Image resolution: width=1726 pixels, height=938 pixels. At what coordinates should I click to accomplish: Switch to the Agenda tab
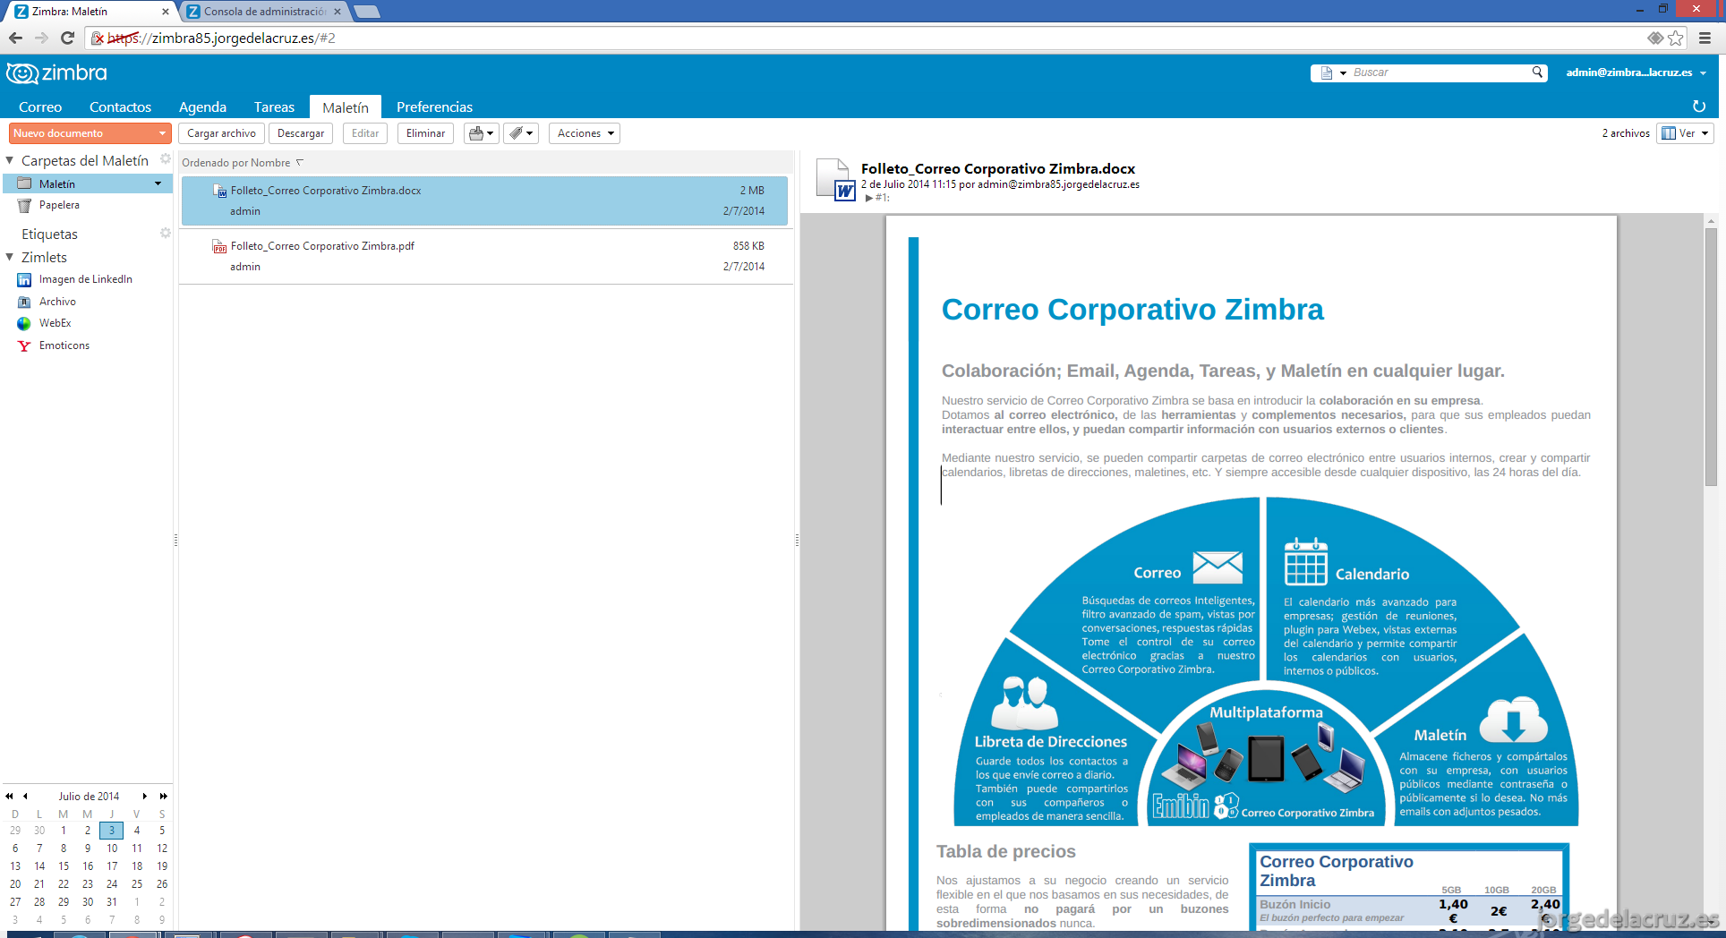(202, 107)
